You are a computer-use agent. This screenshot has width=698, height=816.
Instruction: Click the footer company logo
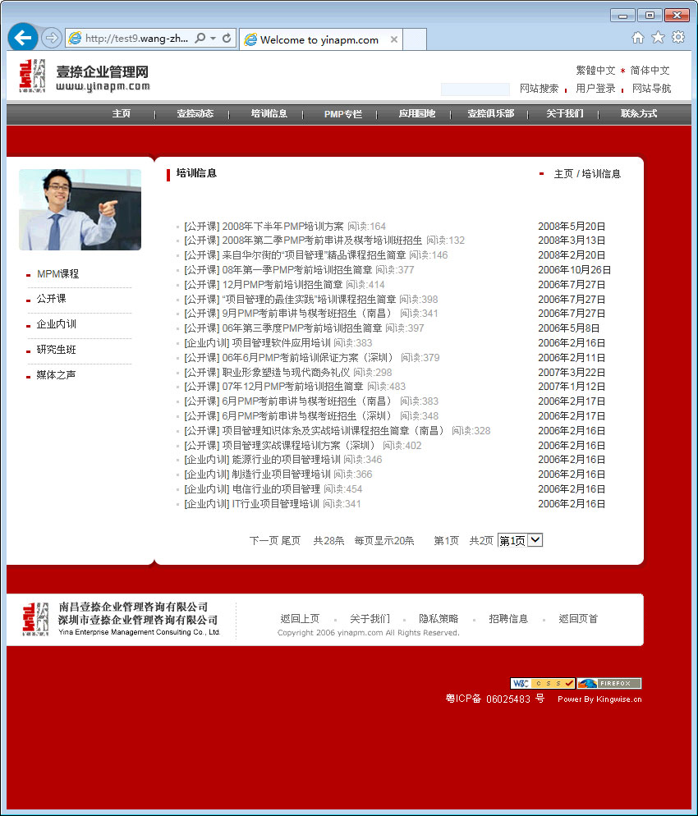coord(35,619)
